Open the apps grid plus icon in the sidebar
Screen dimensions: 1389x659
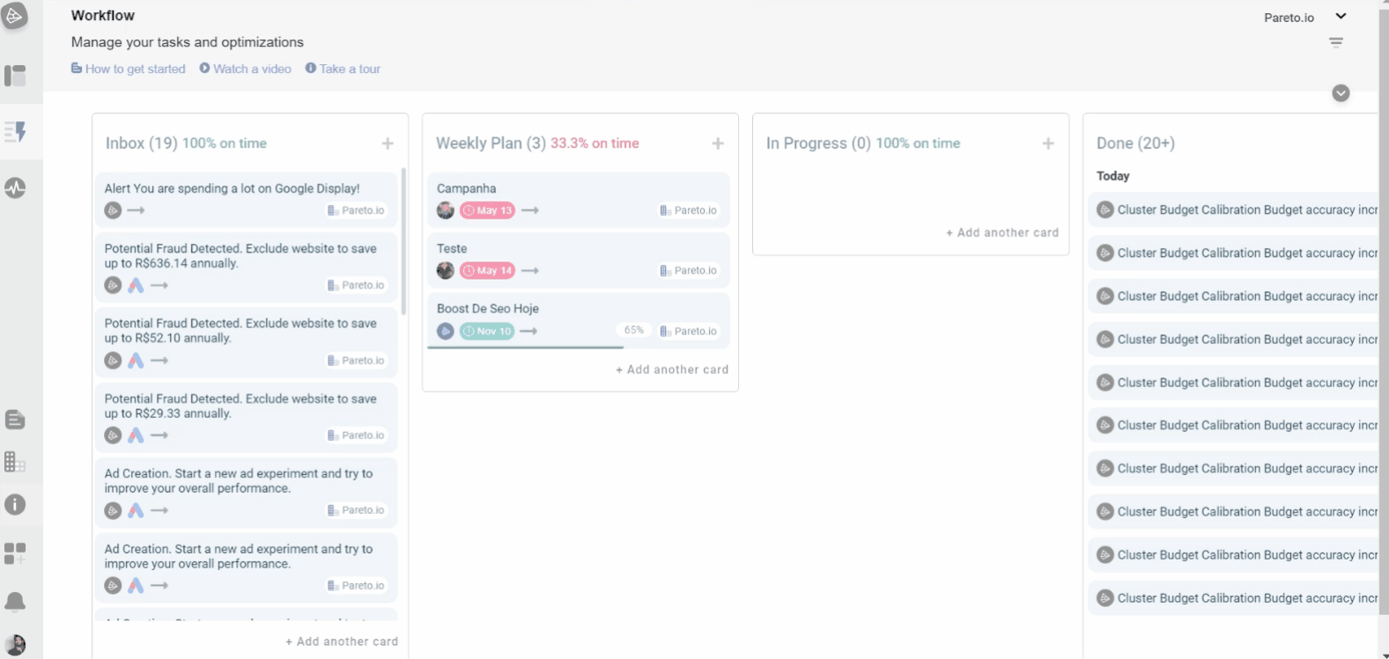click(x=15, y=553)
